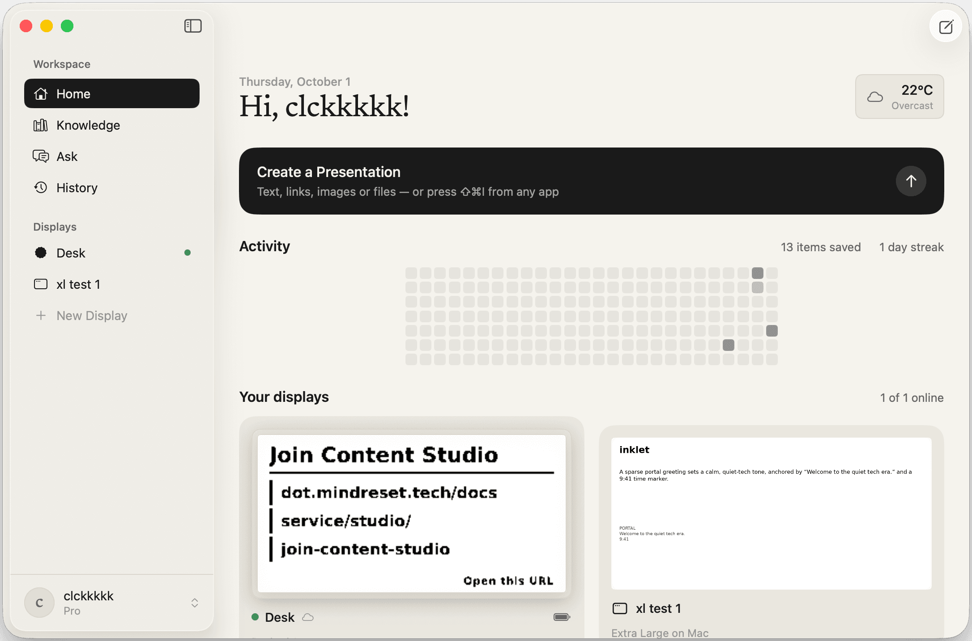The width and height of the screenshot is (972, 641).
Task: Toggle the sidebar panel icon
Action: tap(193, 26)
